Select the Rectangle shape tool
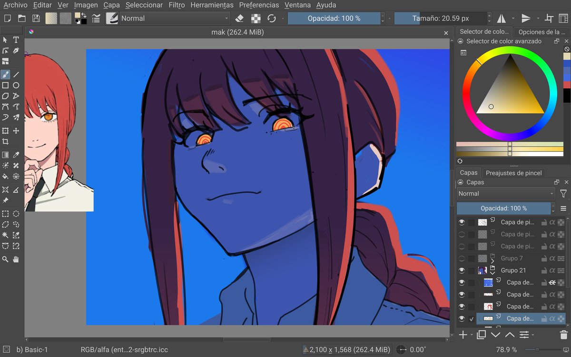571x357 pixels. [x=5, y=85]
